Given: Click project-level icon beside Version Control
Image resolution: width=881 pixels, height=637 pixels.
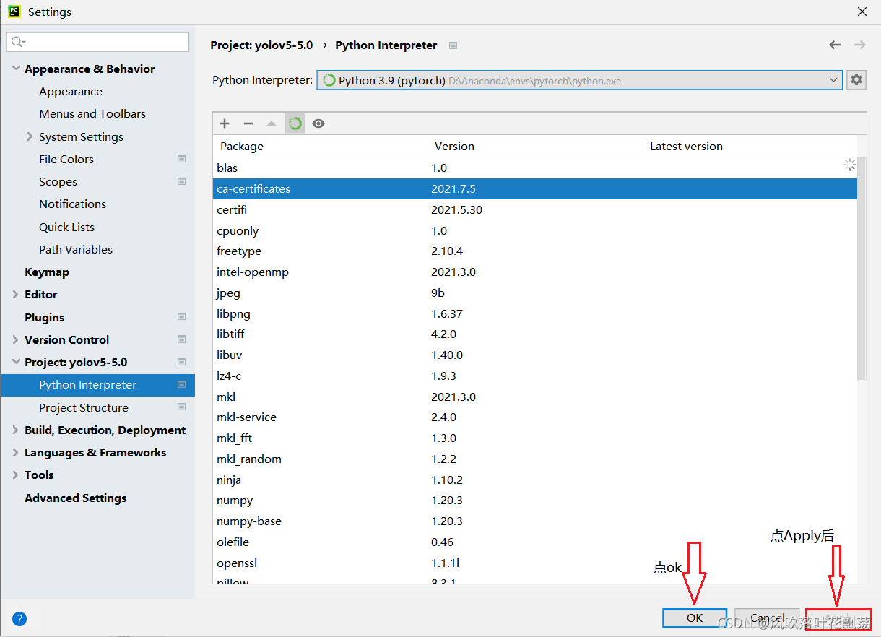Looking at the screenshot, I should click(x=181, y=339).
